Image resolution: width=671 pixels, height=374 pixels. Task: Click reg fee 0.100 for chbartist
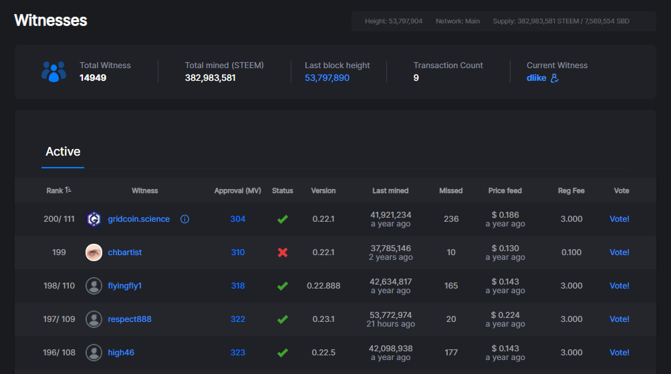coord(571,252)
